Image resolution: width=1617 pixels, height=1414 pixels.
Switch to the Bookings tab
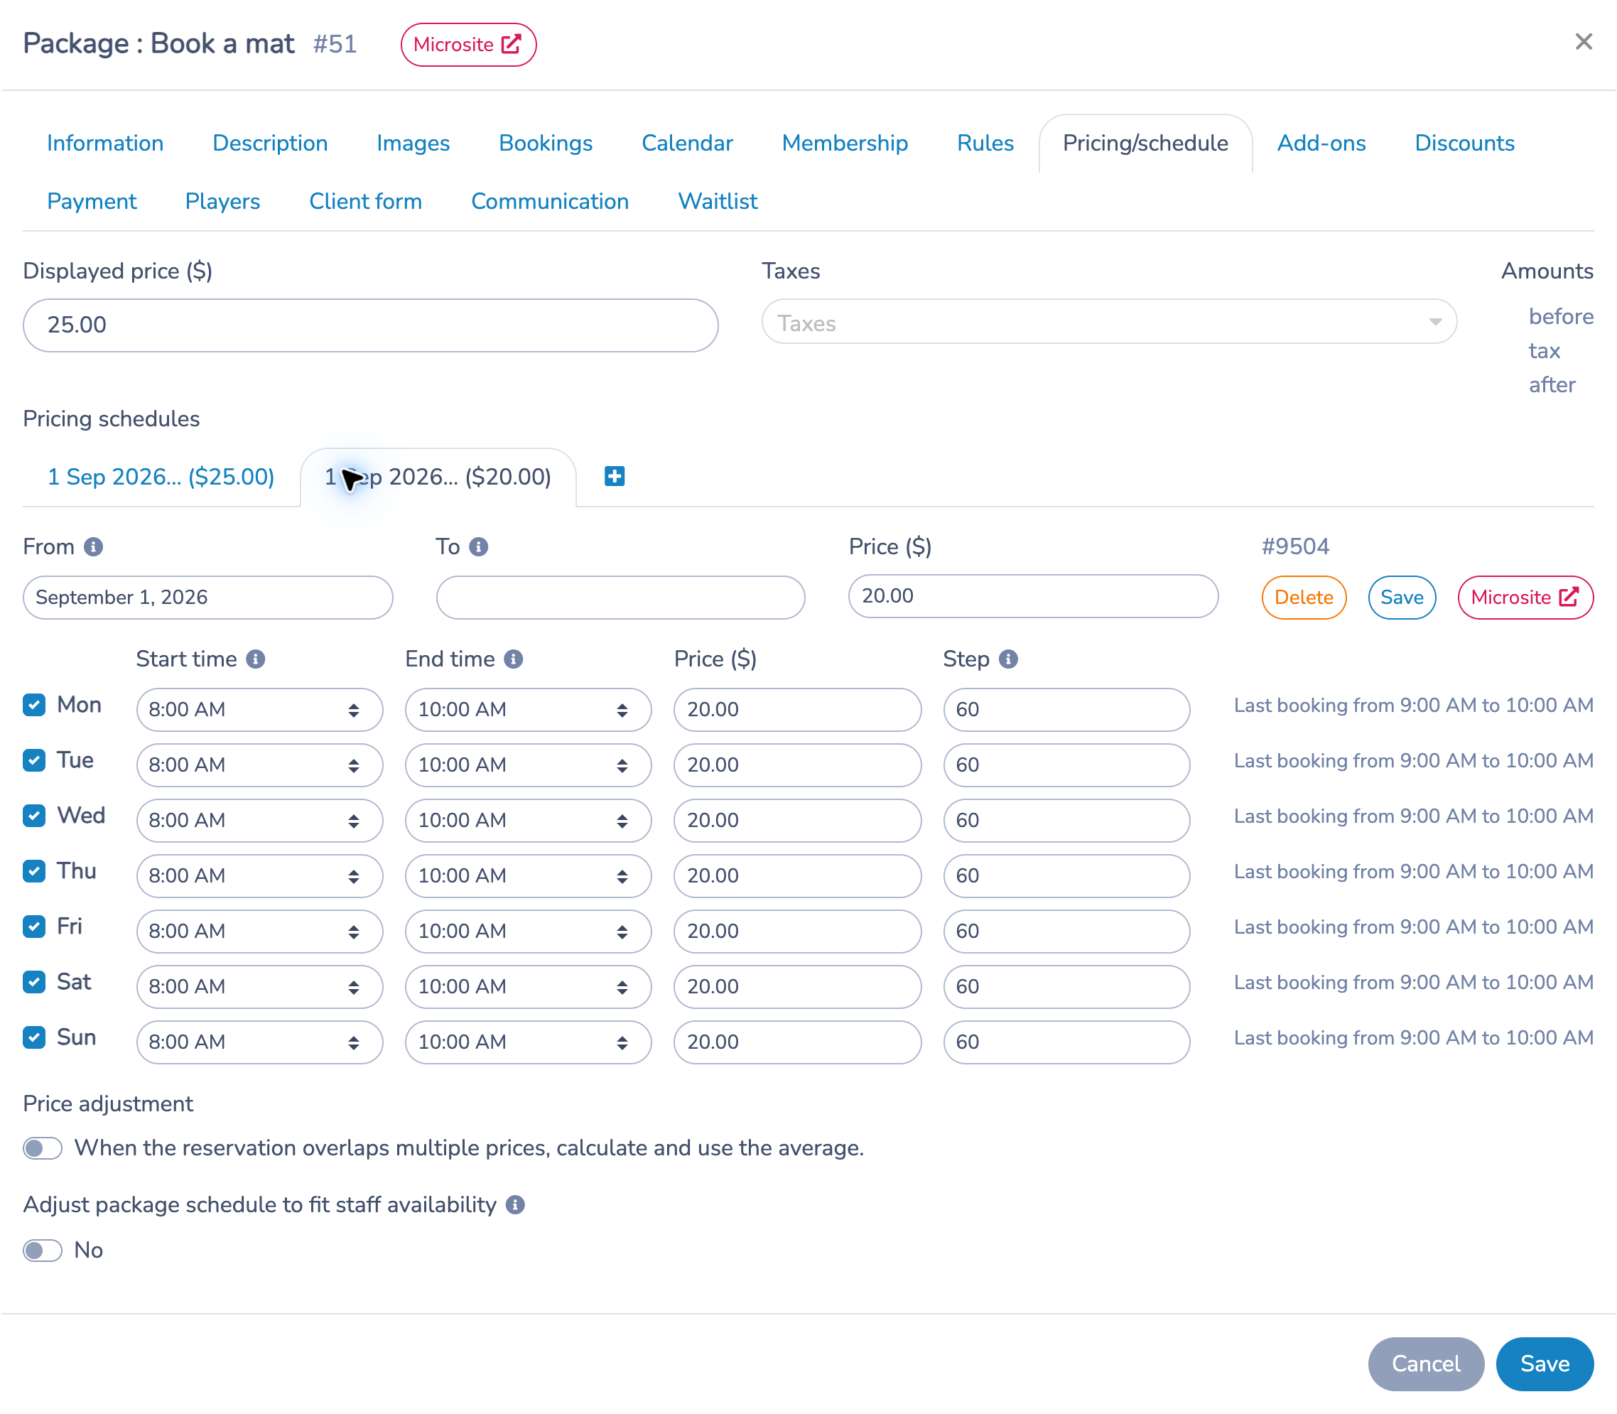(x=546, y=143)
